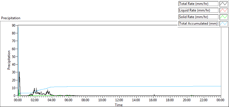Click the green solid rate blip near 20:30
This screenshot has height=107, width=229.
coord(192,95)
